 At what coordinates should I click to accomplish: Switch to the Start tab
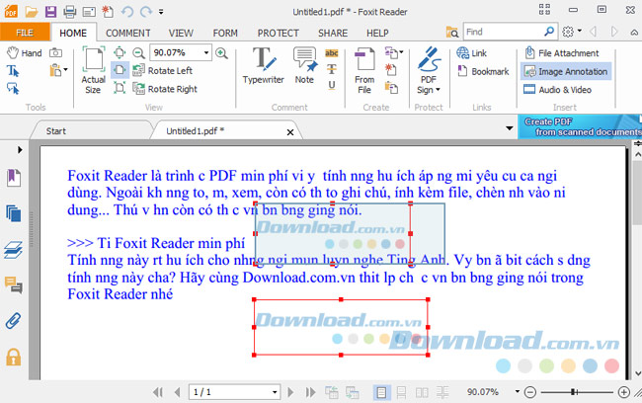click(56, 131)
